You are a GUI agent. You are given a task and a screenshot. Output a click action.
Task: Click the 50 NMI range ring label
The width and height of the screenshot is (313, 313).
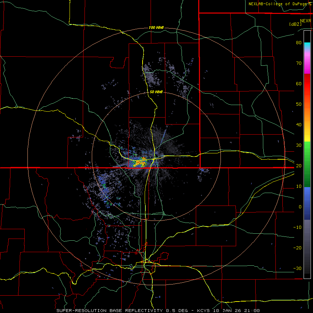pos(156,92)
